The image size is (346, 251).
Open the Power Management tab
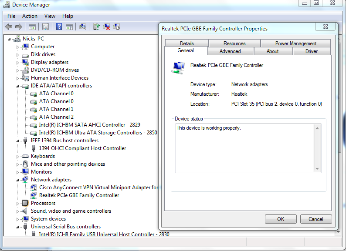(295, 44)
